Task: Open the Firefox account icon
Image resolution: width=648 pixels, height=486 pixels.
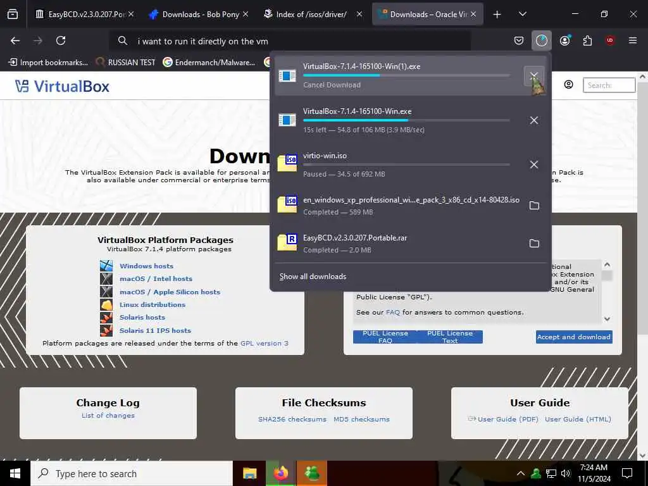Action: coord(564,40)
